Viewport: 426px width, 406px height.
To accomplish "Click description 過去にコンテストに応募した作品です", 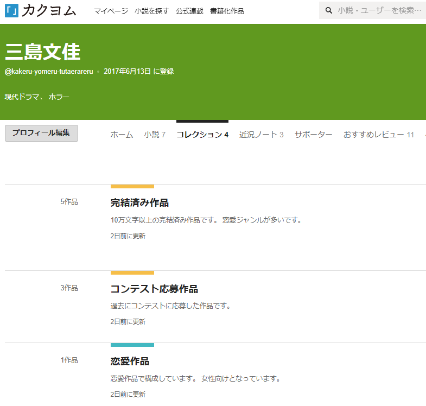I will [x=170, y=306].
